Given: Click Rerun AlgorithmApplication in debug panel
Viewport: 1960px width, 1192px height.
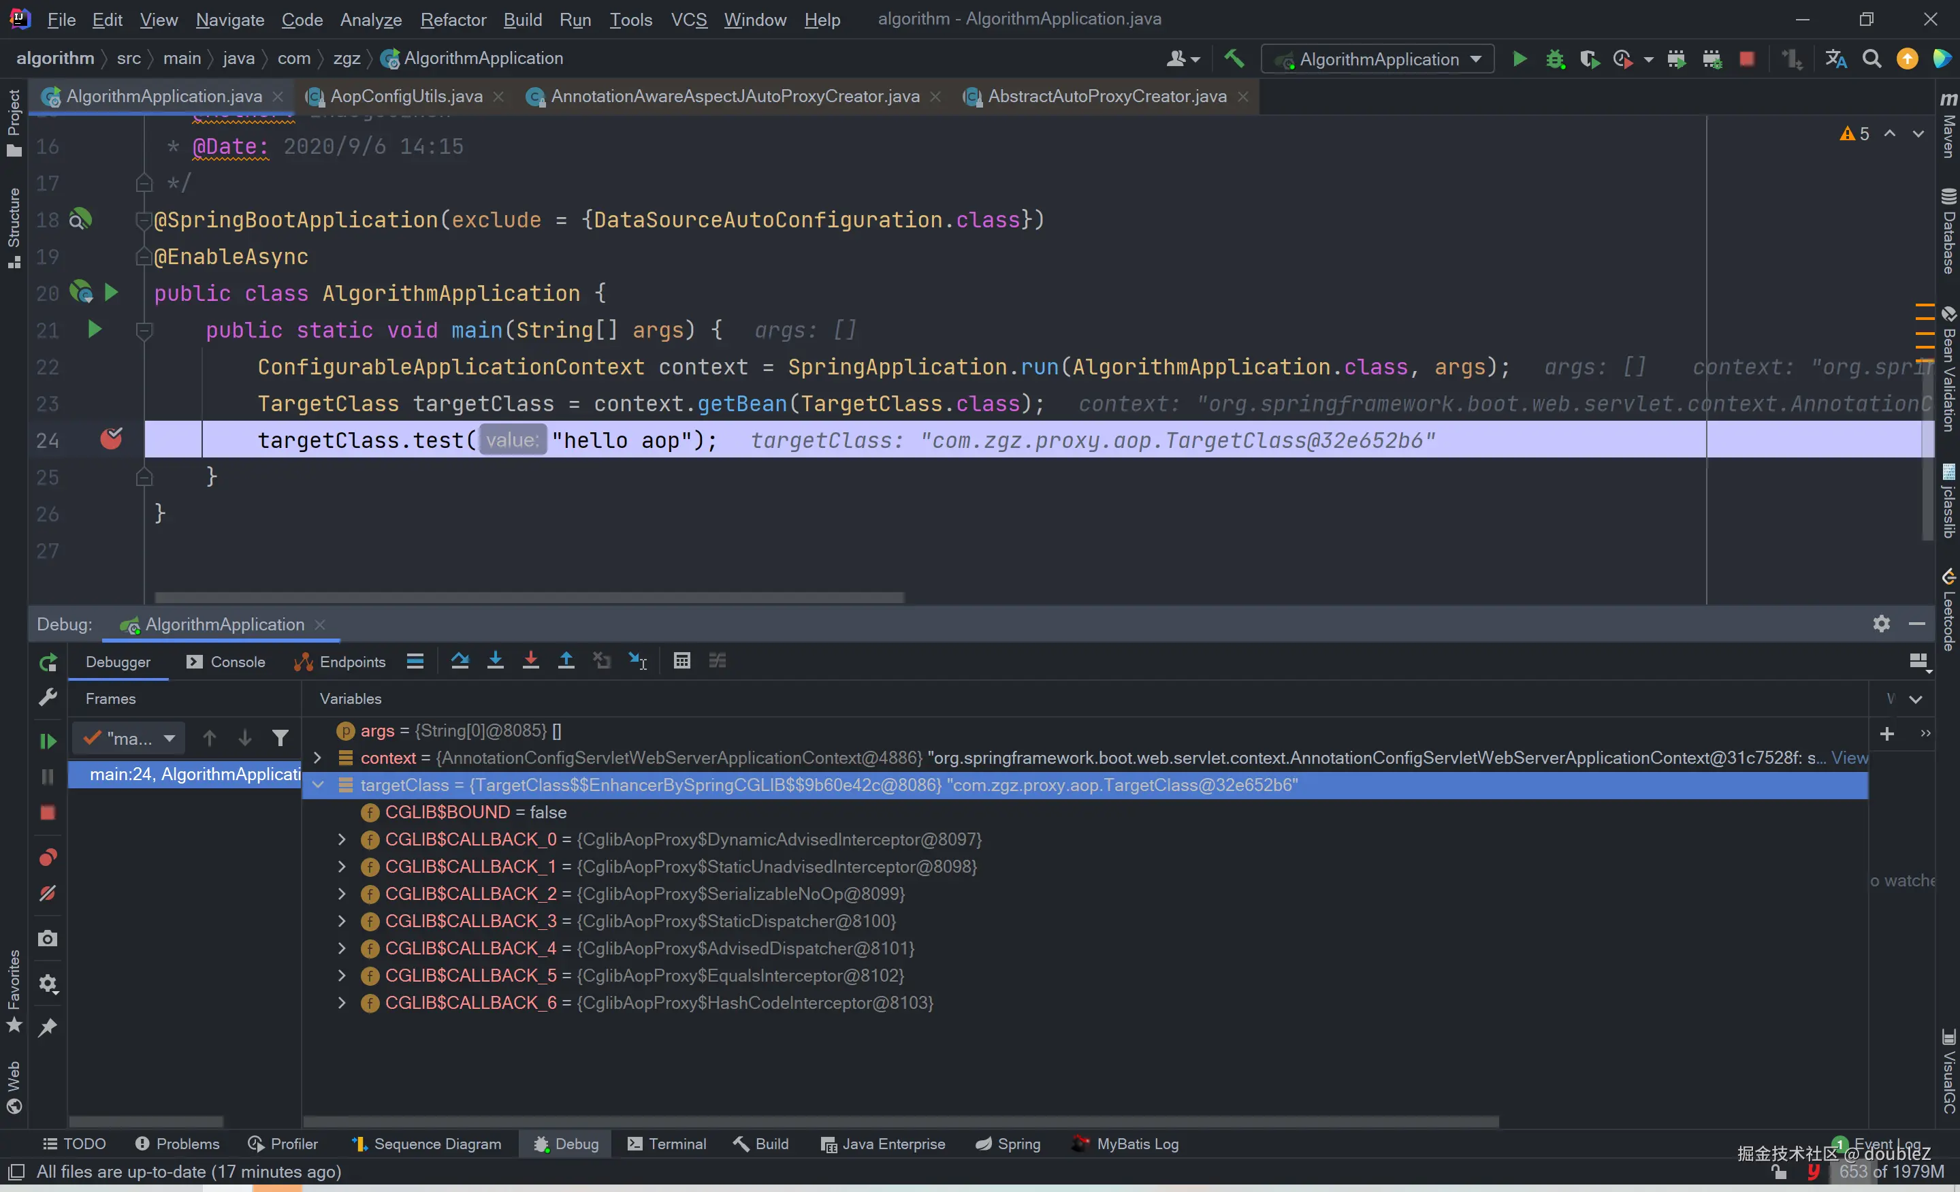Looking at the screenshot, I should [x=48, y=662].
